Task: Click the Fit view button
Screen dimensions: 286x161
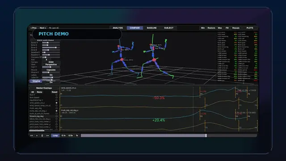Action: coord(227,28)
